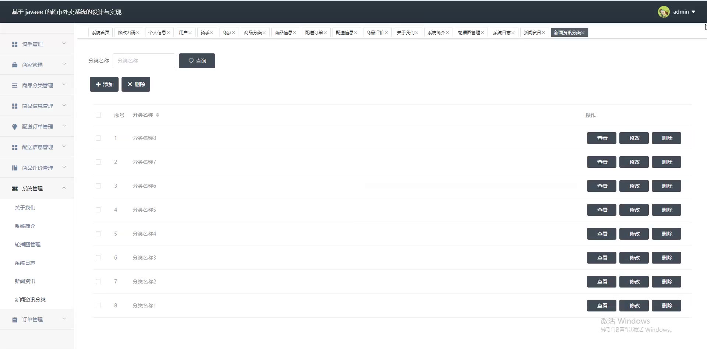707x349 pixels.
Task: Collapse 系统管理 menu chevron
Action: pos(64,188)
